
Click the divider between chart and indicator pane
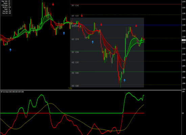(91, 90)
